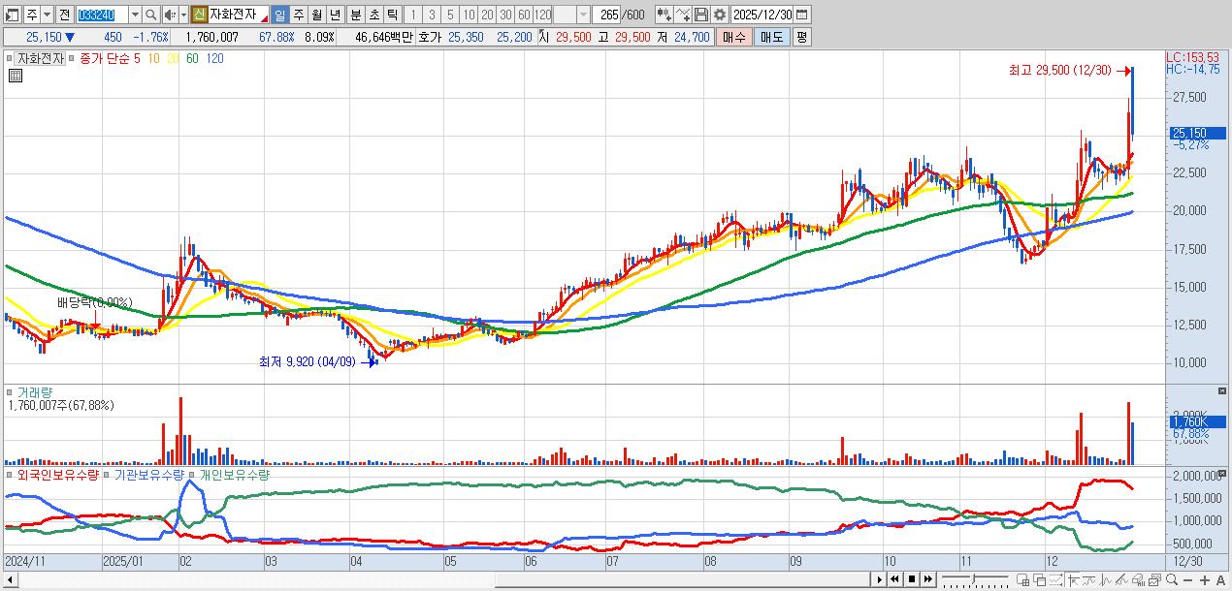This screenshot has width=1232, height=591.
Task: Click the pencil draw tool icon
Action: click(1122, 579)
